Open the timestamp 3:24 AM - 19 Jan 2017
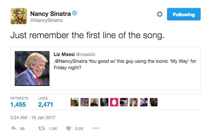 click(33, 118)
